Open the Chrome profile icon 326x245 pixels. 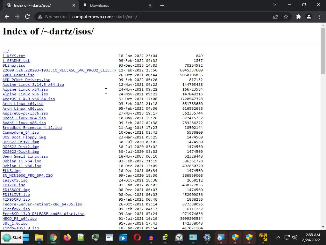tap(309, 17)
